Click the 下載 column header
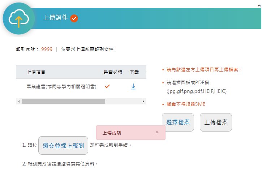Screen dimensions: 262x172 click(134, 72)
